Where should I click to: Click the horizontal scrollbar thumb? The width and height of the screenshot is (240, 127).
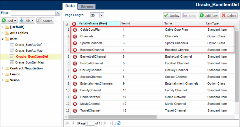coord(113,117)
